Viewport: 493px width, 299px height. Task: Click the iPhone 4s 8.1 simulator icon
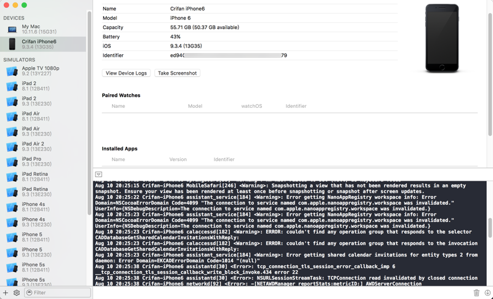pyautogui.click(x=12, y=207)
